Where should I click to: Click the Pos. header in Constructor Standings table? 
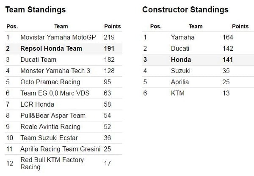coord(156,26)
